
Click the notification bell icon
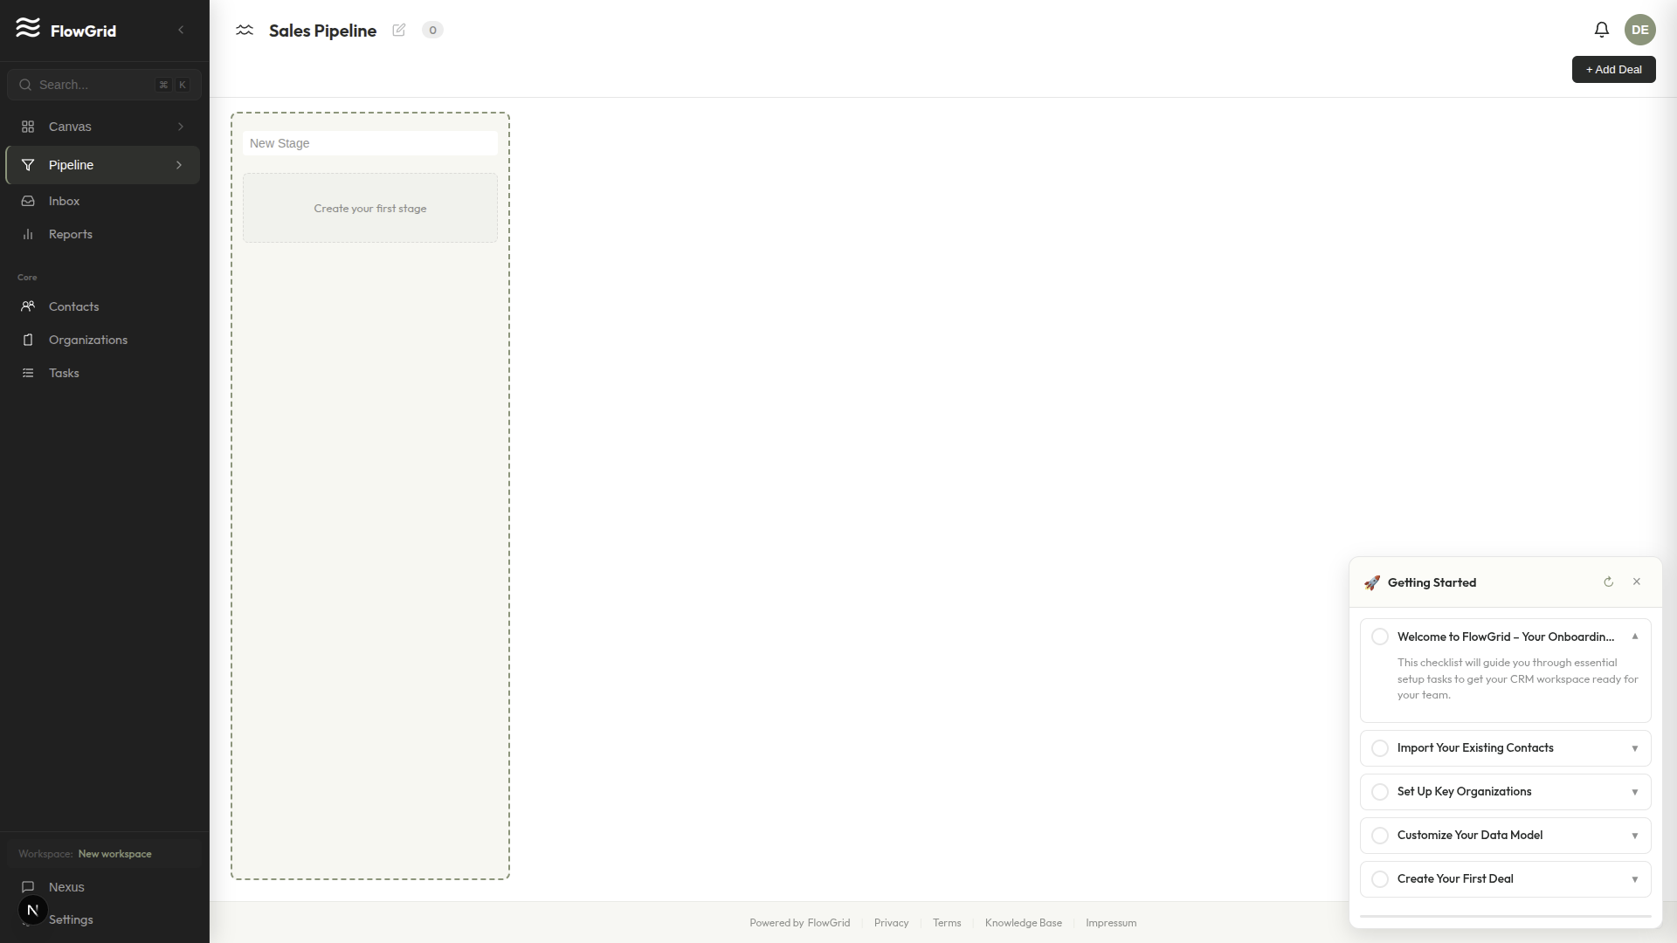point(1601,30)
